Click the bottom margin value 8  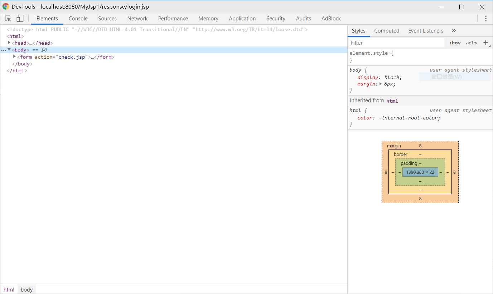pyautogui.click(x=420, y=199)
